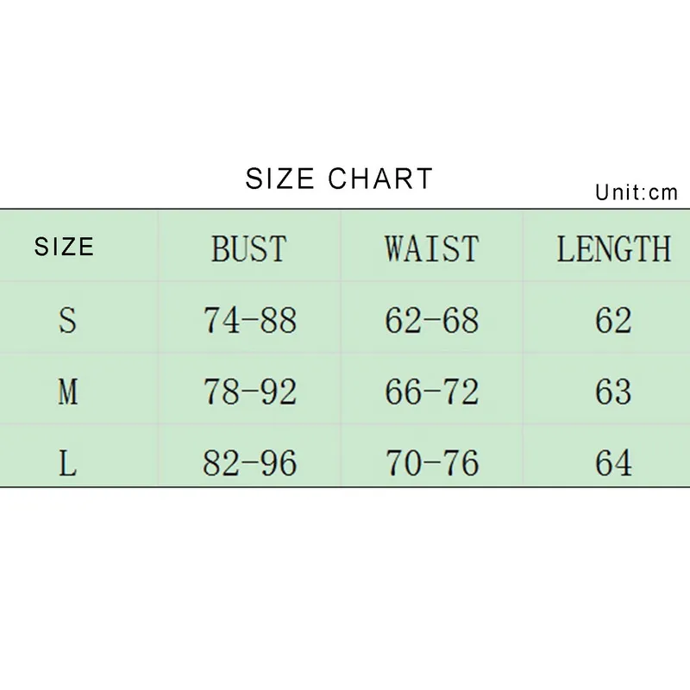Click the 66-72 waist cell
Viewport: 690px width, 690px height.
pos(432,392)
